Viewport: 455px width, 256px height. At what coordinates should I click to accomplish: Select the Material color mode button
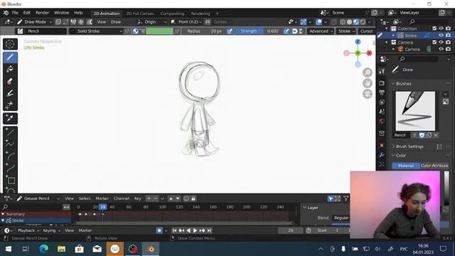click(x=406, y=166)
